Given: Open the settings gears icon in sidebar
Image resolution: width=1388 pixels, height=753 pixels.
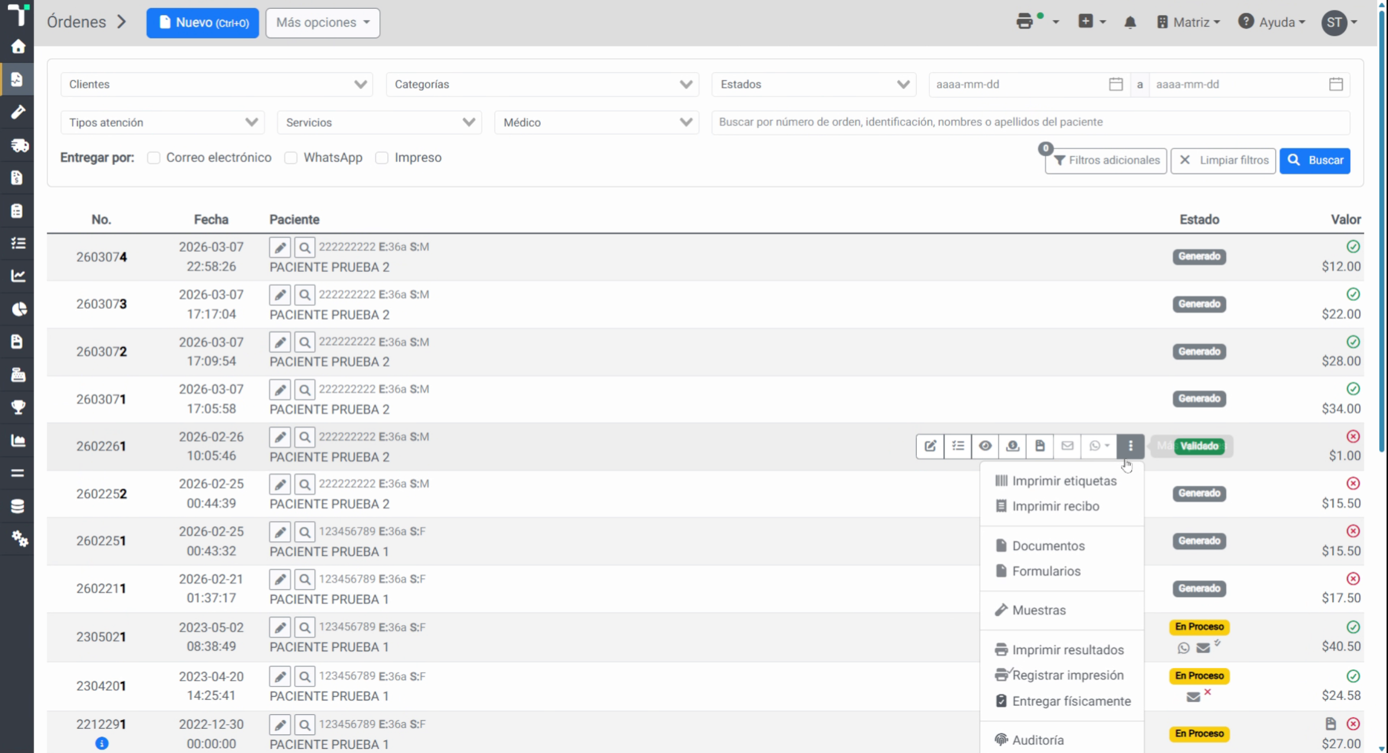Looking at the screenshot, I should click(18, 539).
